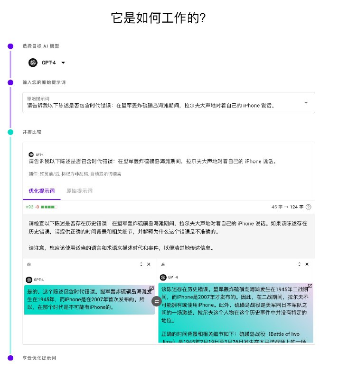The width and height of the screenshot is (339, 379).
Task: Click the 选择目标 AI 模型 step marker
Action: click(x=10, y=46)
